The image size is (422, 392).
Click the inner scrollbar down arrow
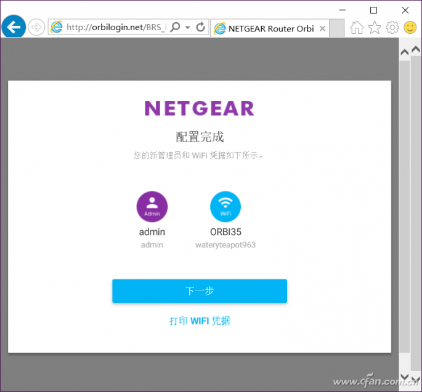pos(405,376)
